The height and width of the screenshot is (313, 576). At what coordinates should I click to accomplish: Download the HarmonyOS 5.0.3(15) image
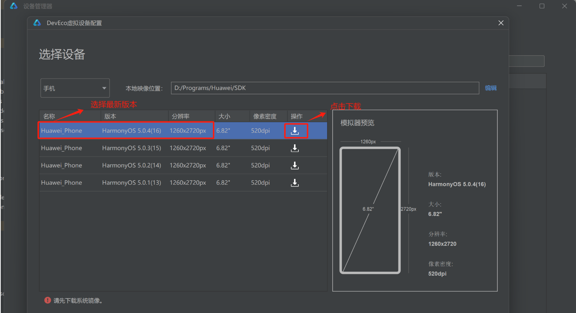point(295,148)
